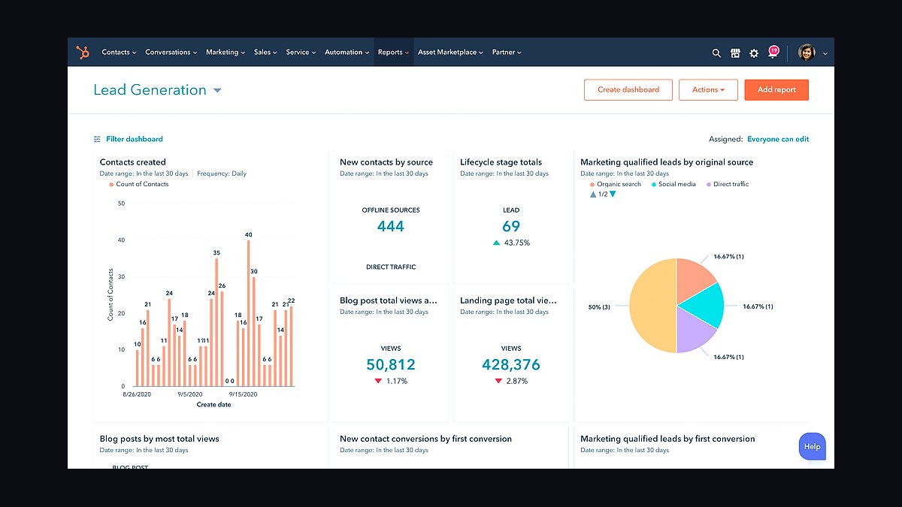This screenshot has width=902, height=507.
Task: Toggle the Count of Contacts legend dot
Action: click(111, 184)
